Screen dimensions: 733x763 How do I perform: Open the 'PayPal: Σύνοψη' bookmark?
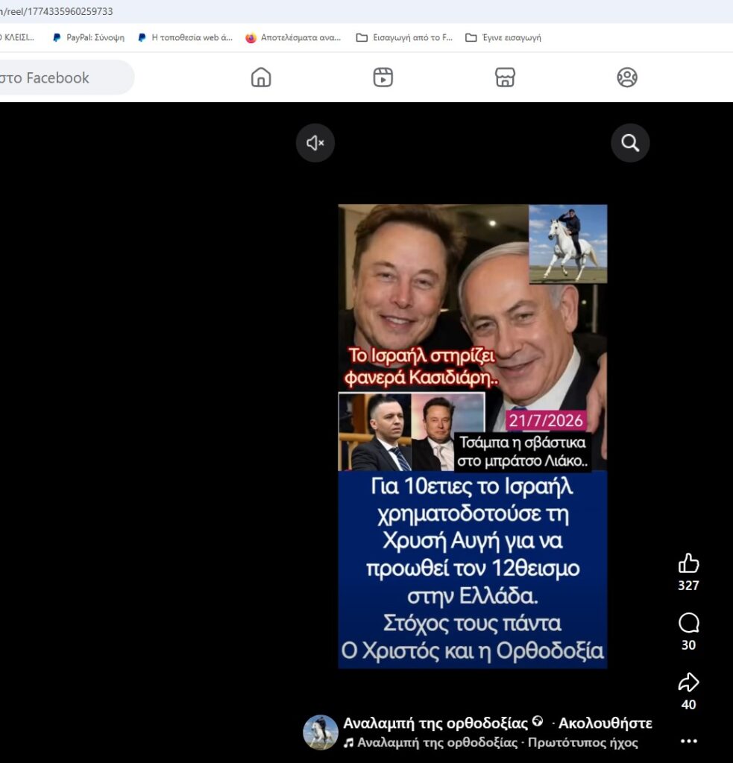pyautogui.click(x=89, y=37)
